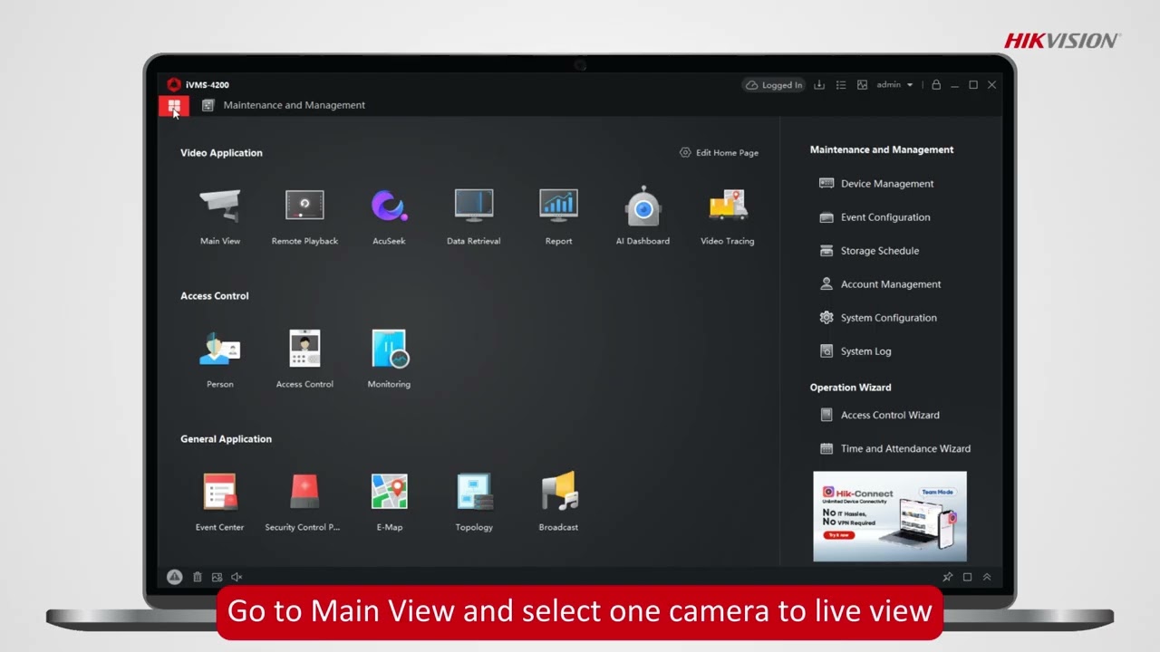Click Edit Home Page
Image resolution: width=1160 pixels, height=652 pixels.
(720, 153)
